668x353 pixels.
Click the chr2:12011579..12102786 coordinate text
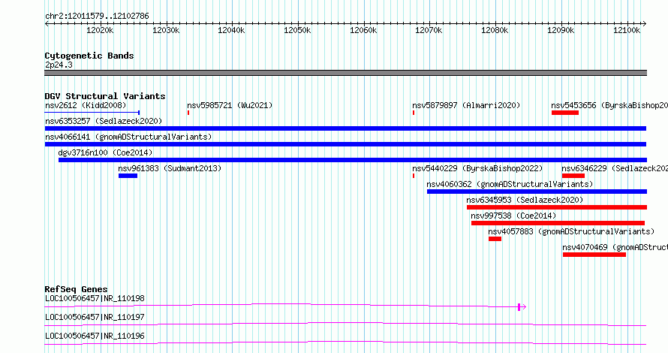point(97,16)
